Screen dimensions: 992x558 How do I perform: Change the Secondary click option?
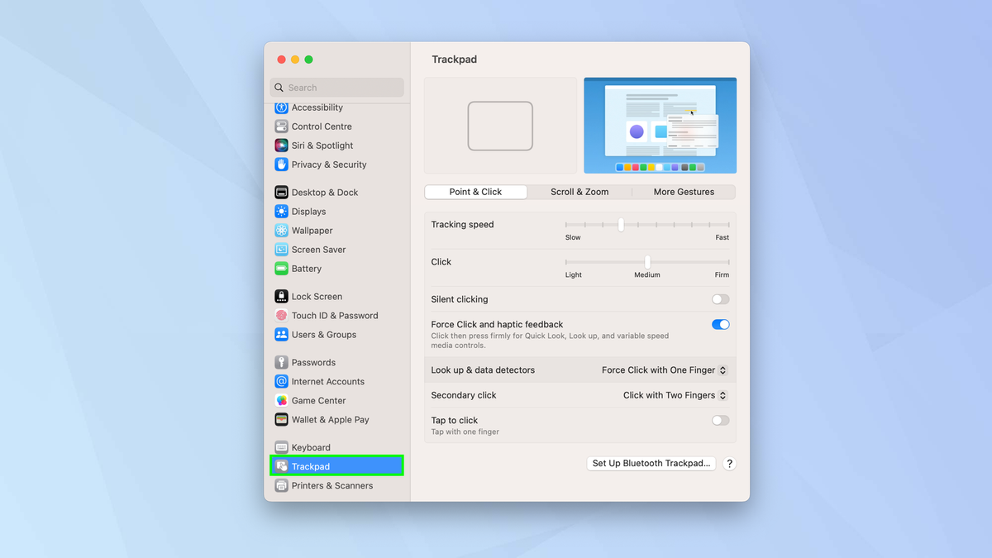click(x=675, y=395)
